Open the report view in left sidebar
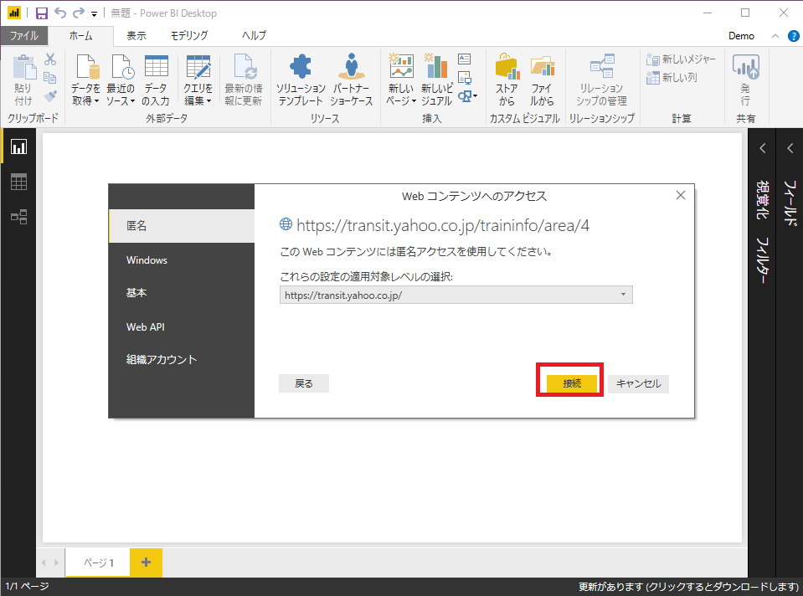 click(18, 147)
